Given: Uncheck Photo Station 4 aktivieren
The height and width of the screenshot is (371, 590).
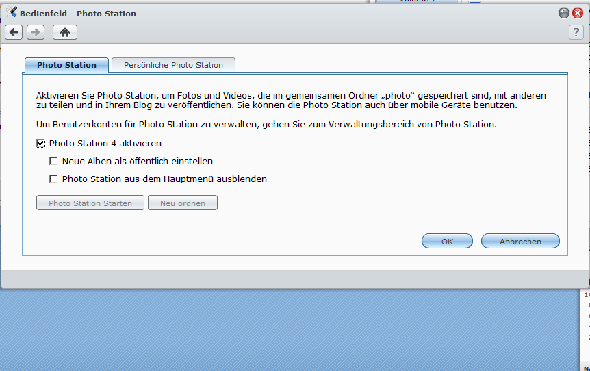Looking at the screenshot, I should pos(40,143).
